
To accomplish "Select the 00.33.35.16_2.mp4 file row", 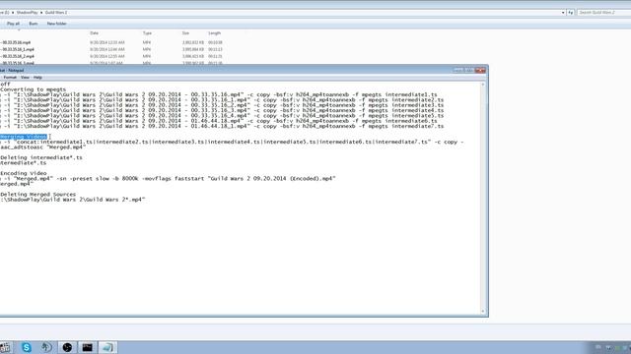I will (111, 56).
